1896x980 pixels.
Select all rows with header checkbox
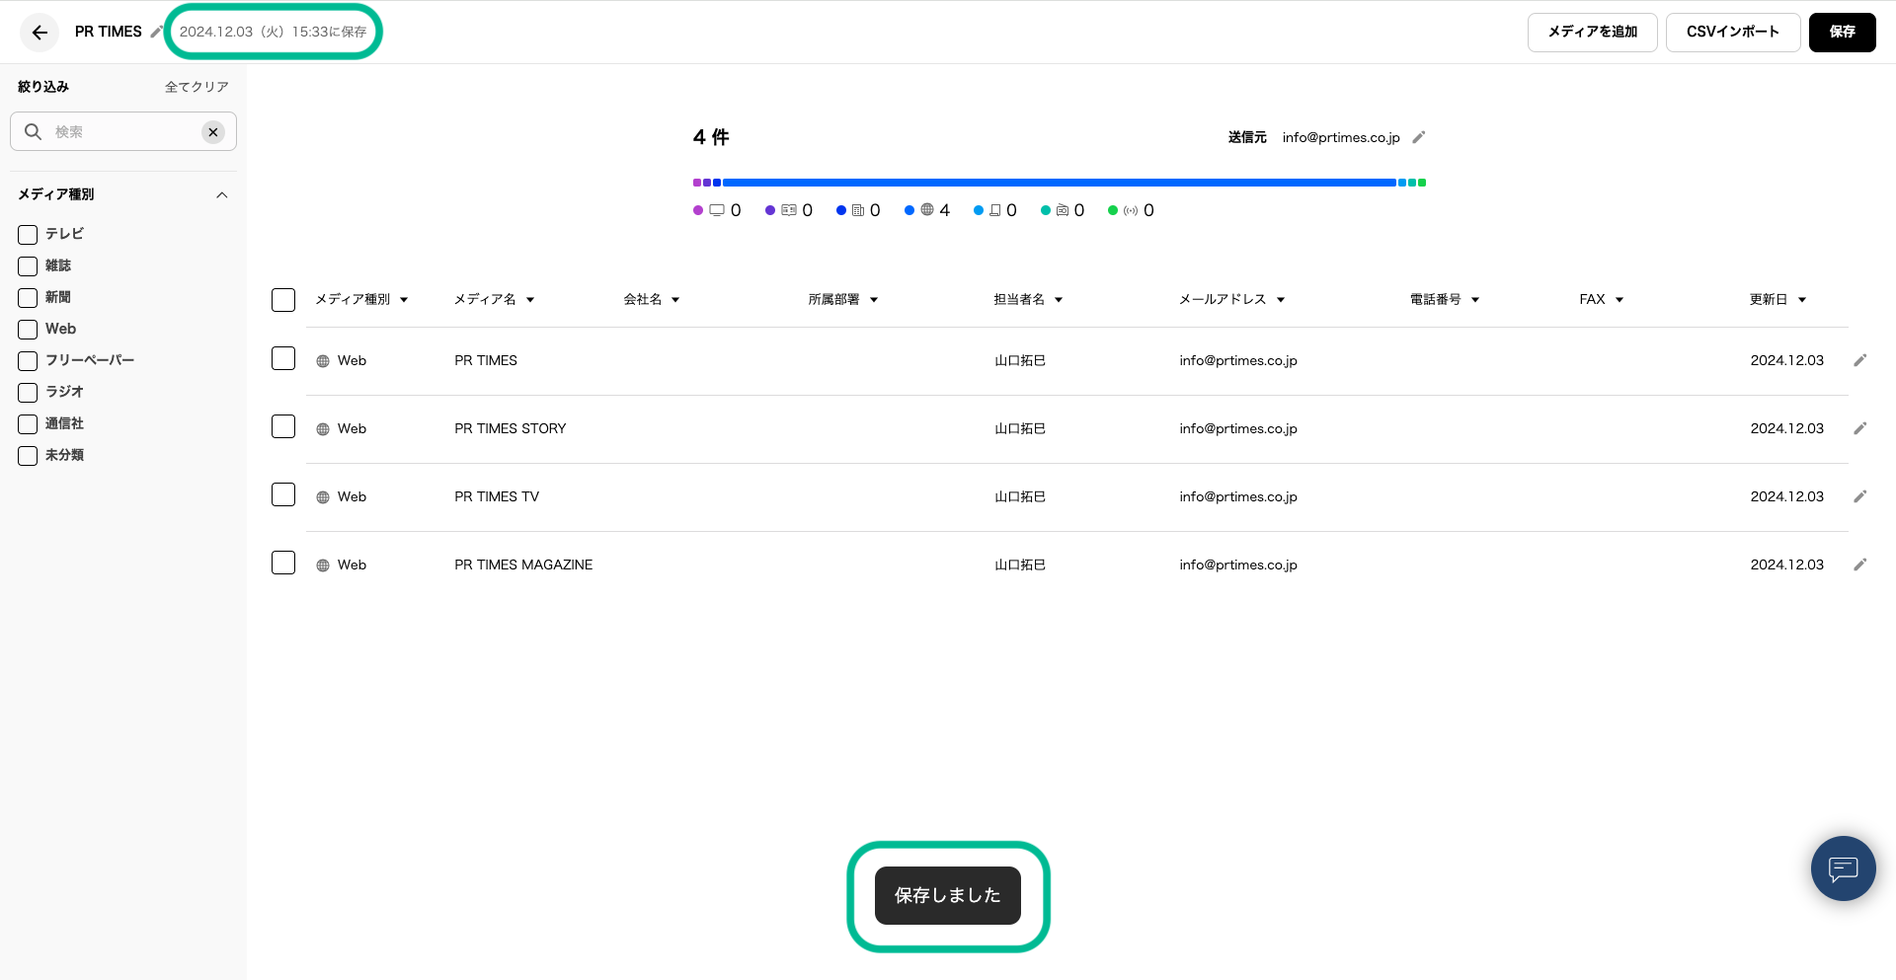coord(283,300)
